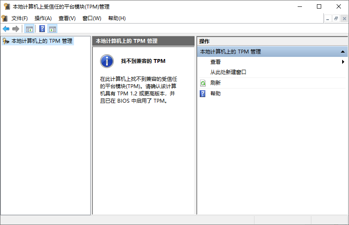Screen dimensions: 349x225
Task: Open the 查看(V) menu
Action: [67, 18]
